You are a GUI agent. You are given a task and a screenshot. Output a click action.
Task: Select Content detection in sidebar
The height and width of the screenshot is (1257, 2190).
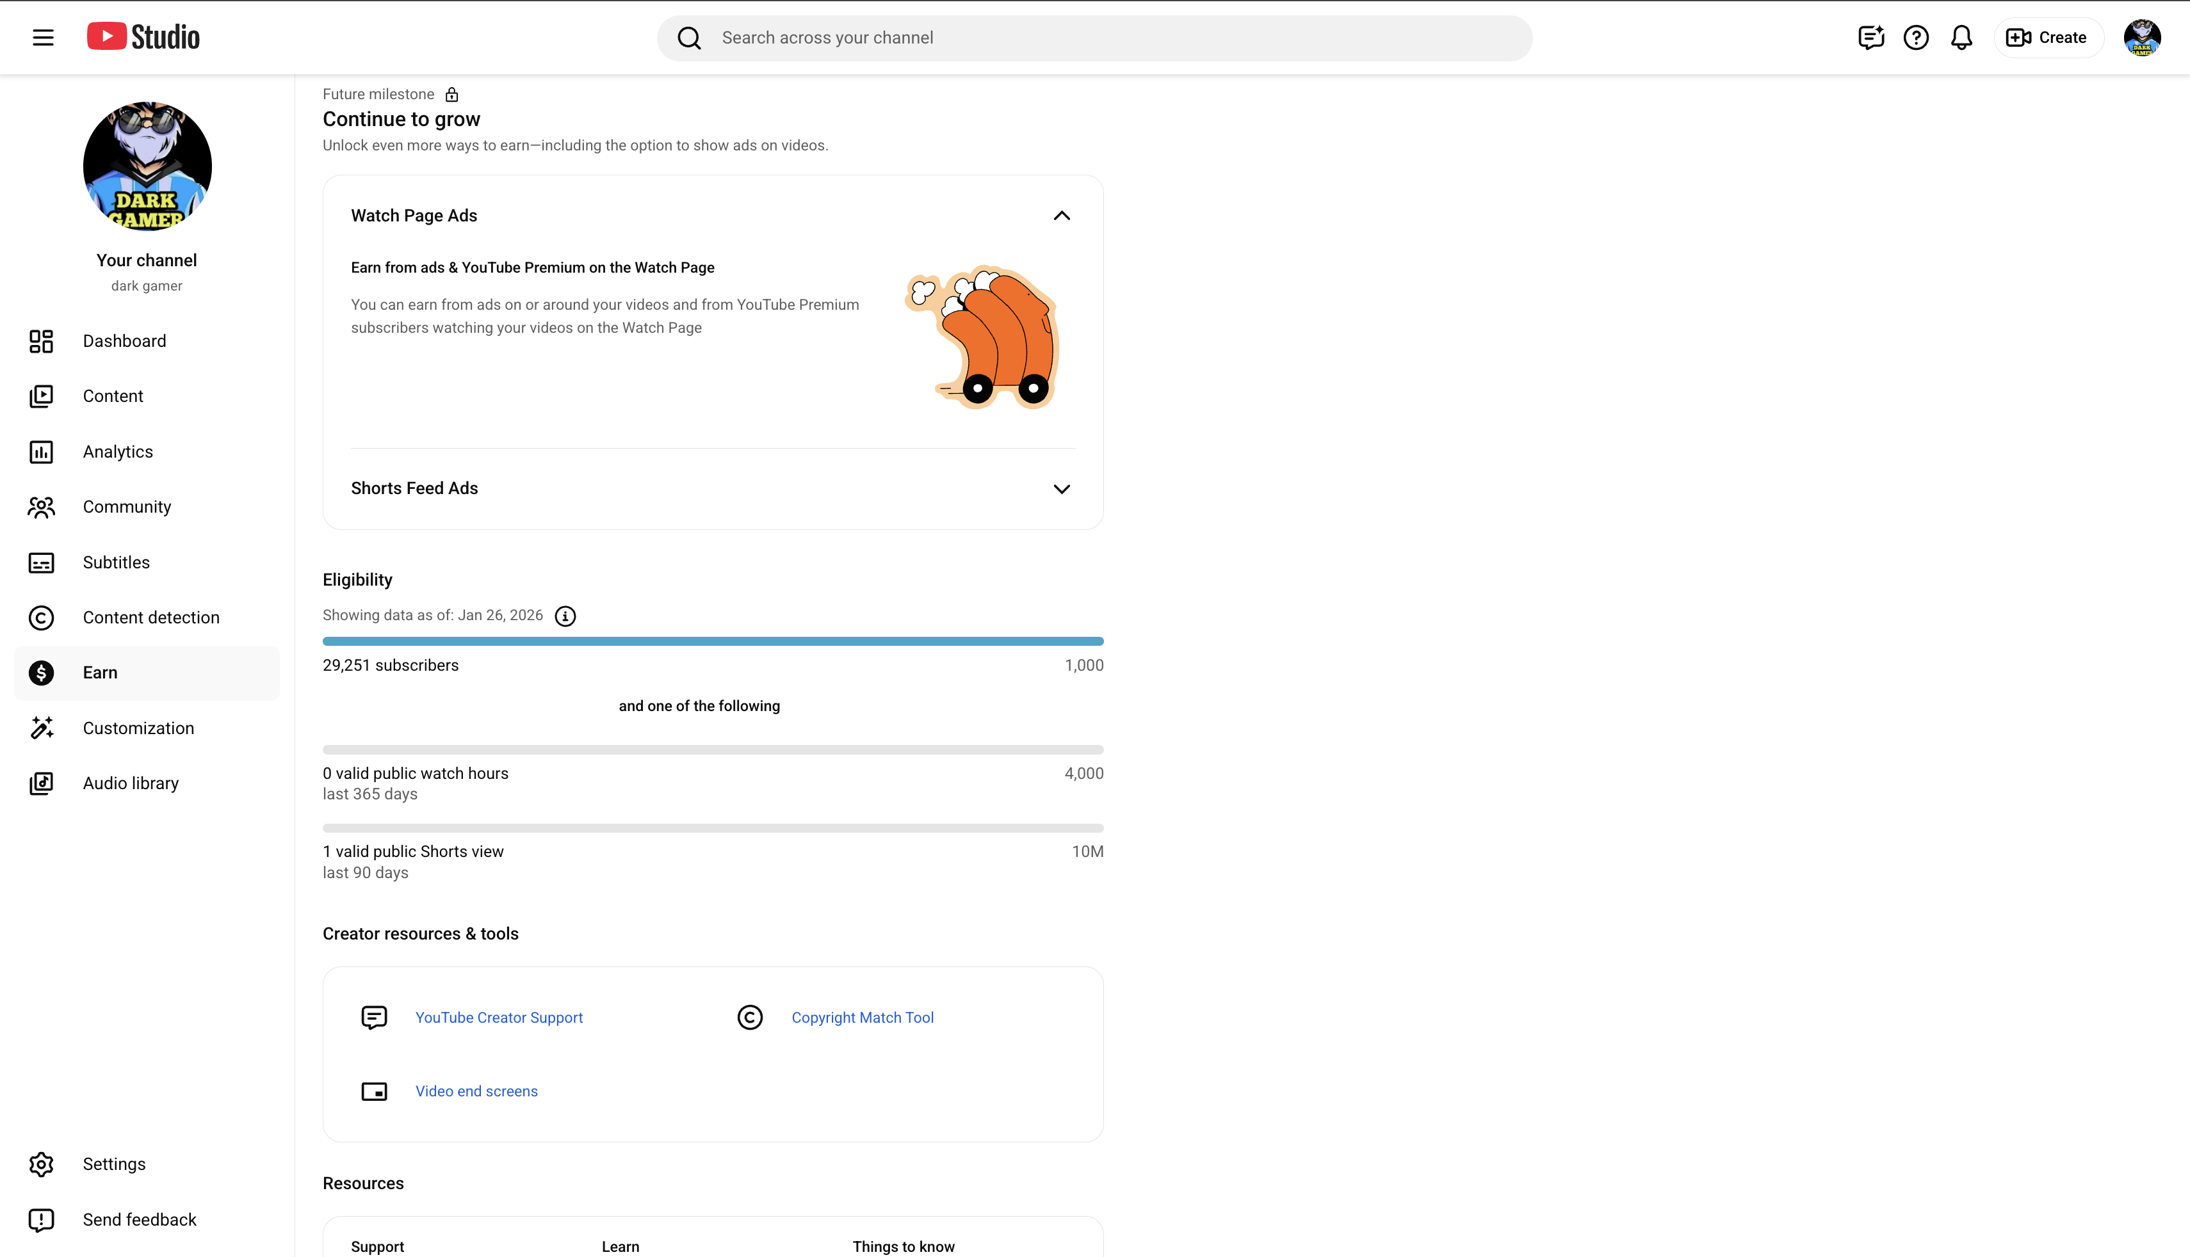147,617
